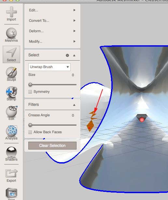Open the Unwrap Brush dropdown
The width and height of the screenshot is (168, 200).
tap(49, 67)
